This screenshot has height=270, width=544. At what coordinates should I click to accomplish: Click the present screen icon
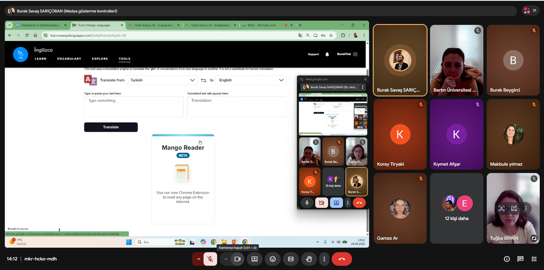coord(254,259)
